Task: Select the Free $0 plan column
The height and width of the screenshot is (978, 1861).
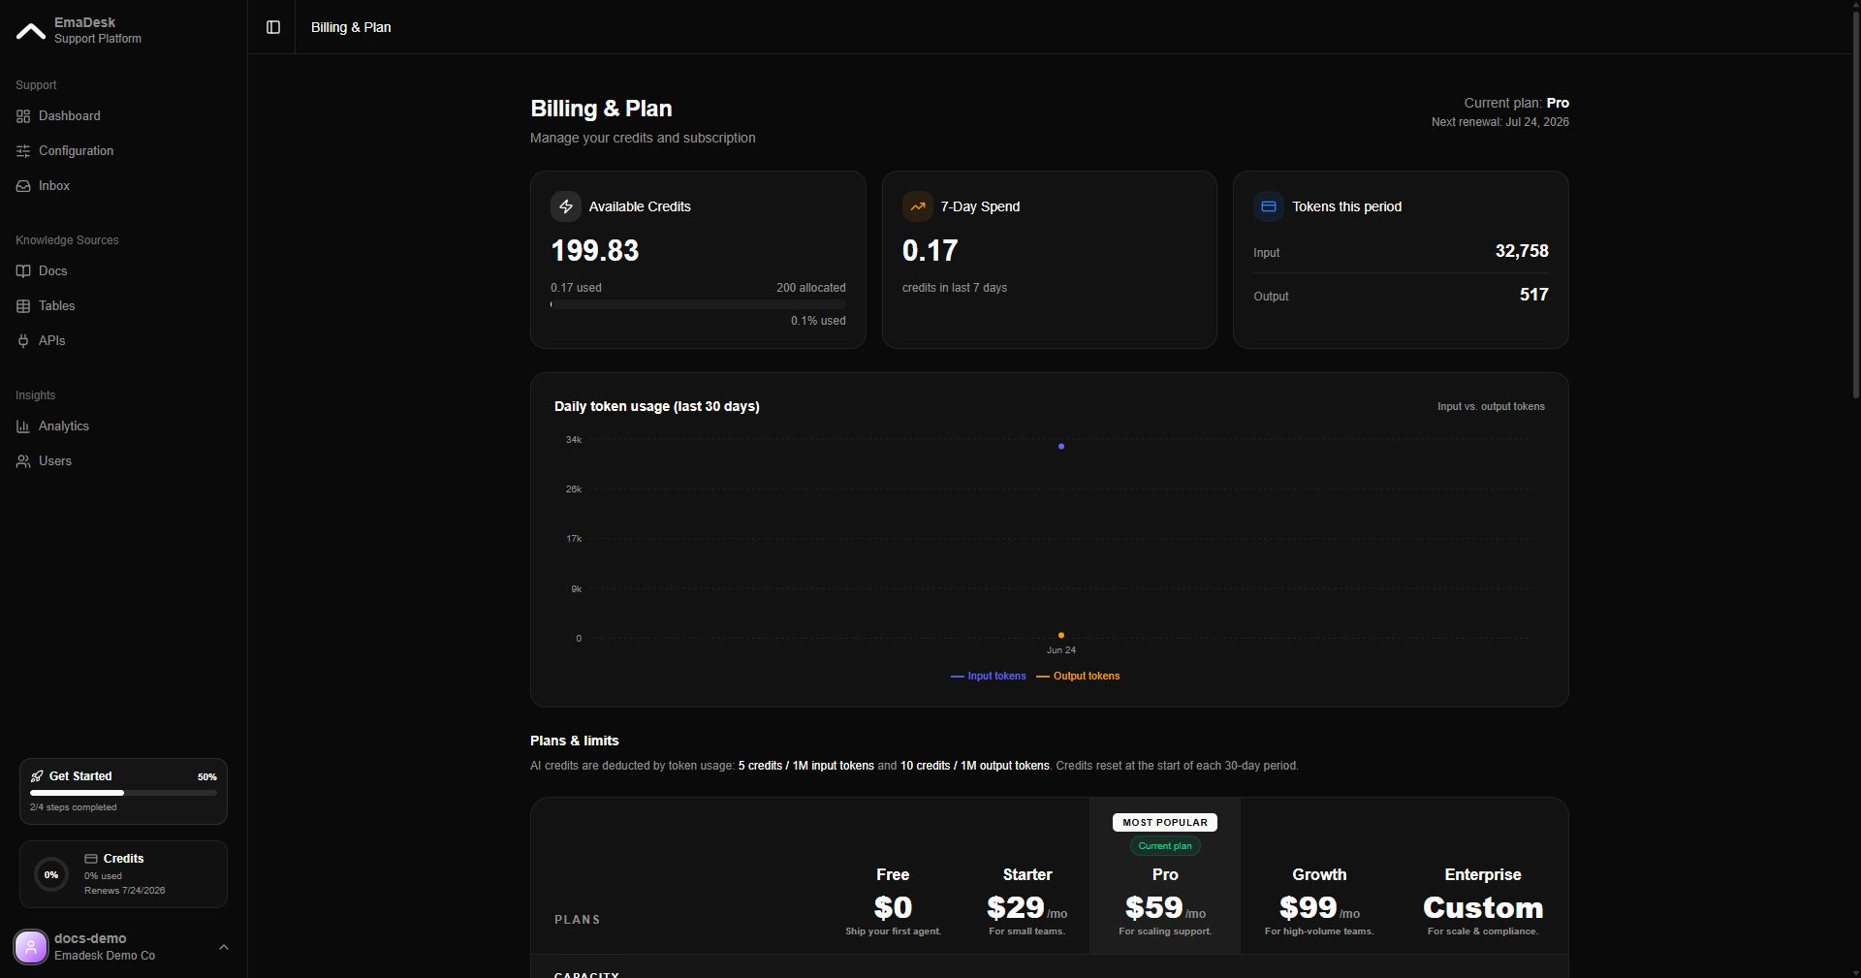Action: [893, 901]
